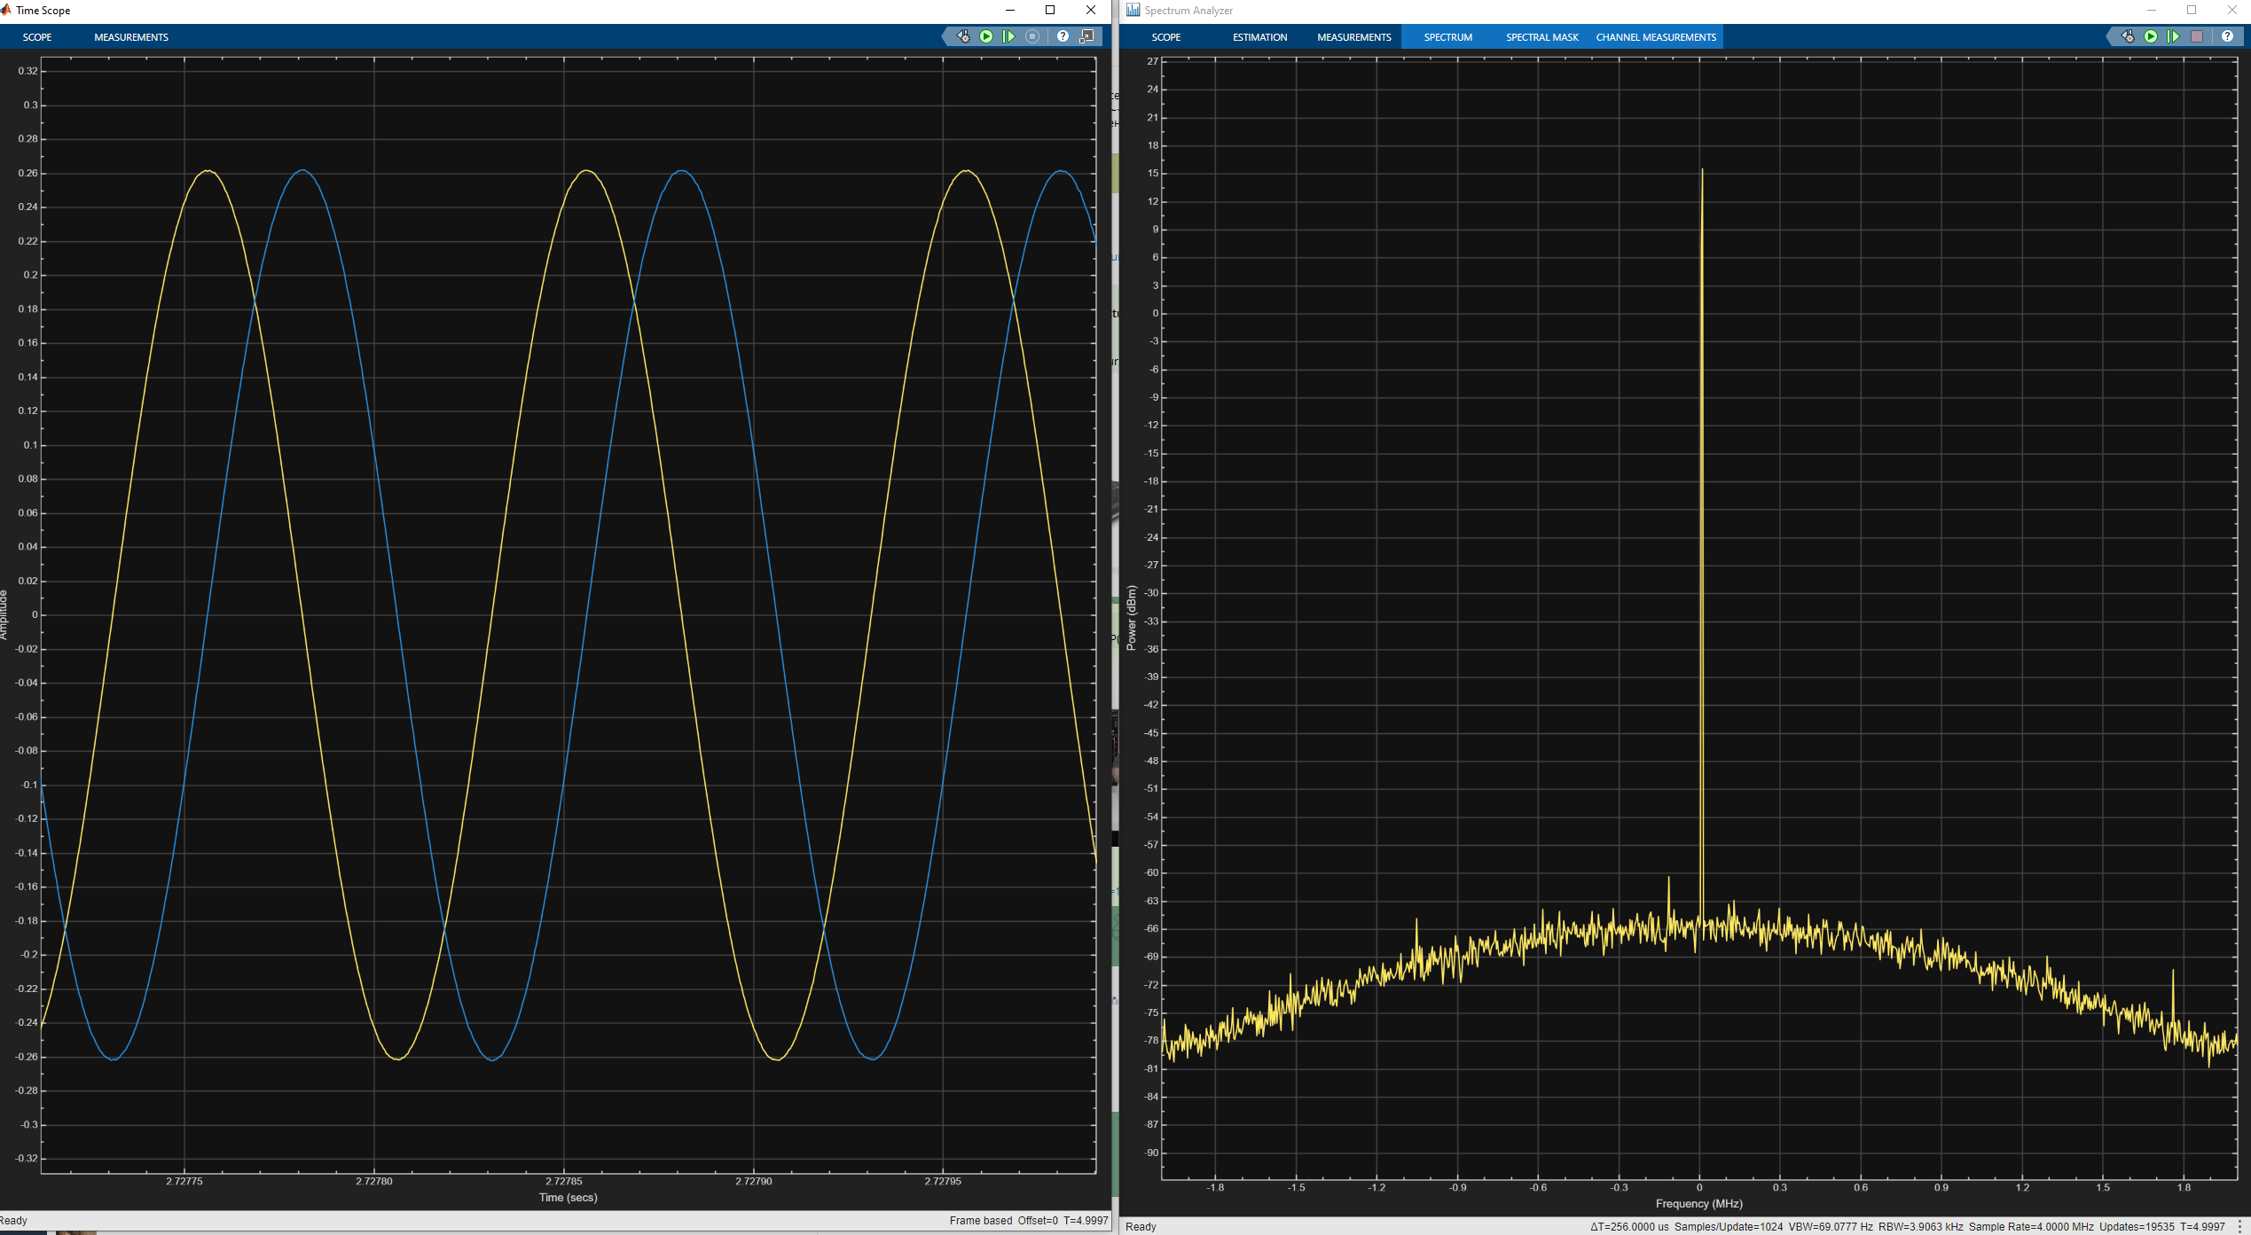
Task: Click 'RBW=3.9063 kHz' status entry
Action: point(1920,1227)
